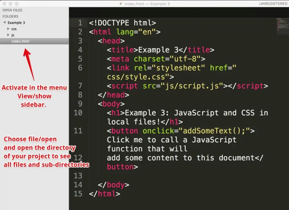Screen dimensions: 289x210
Task: Click the rel="stylesheet" attribute
Action: tap(169, 68)
